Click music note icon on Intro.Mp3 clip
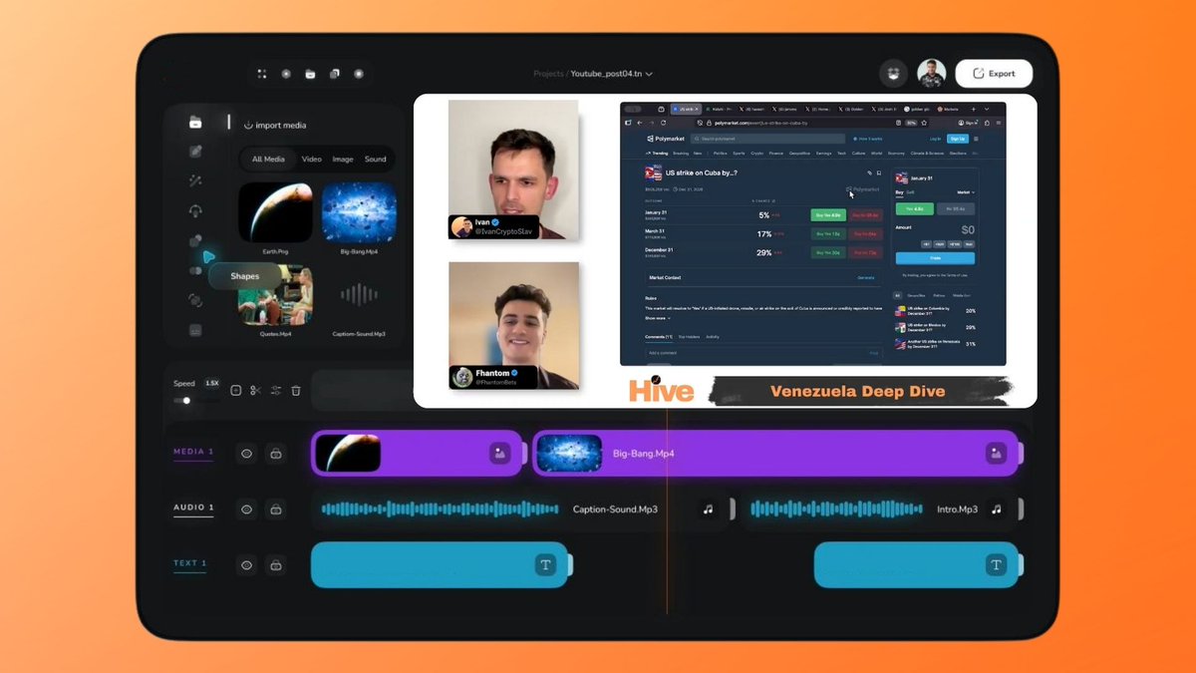The height and width of the screenshot is (673, 1196). coord(997,508)
